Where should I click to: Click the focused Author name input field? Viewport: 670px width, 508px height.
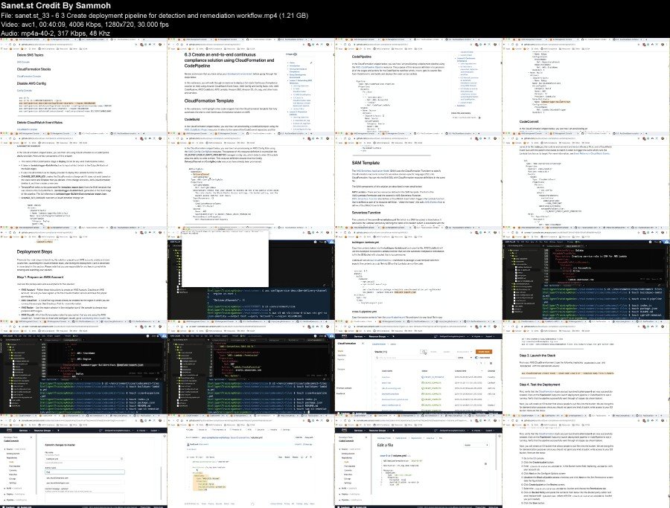click(x=85, y=472)
